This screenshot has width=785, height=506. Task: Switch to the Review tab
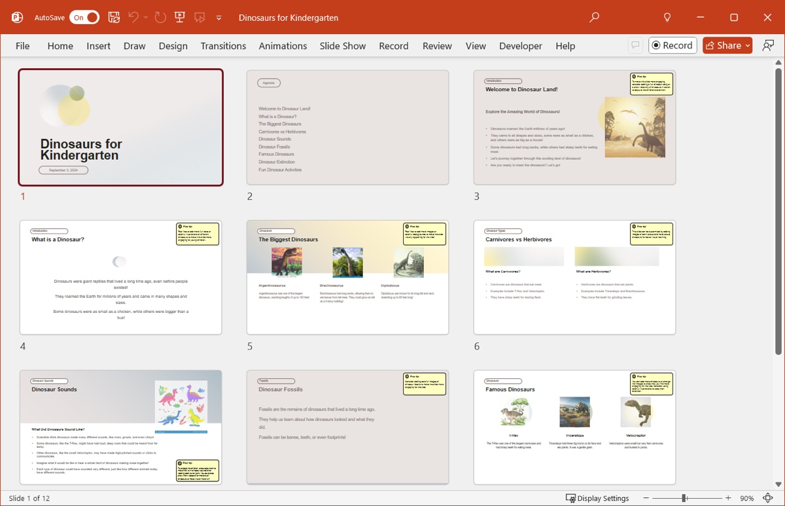[437, 46]
